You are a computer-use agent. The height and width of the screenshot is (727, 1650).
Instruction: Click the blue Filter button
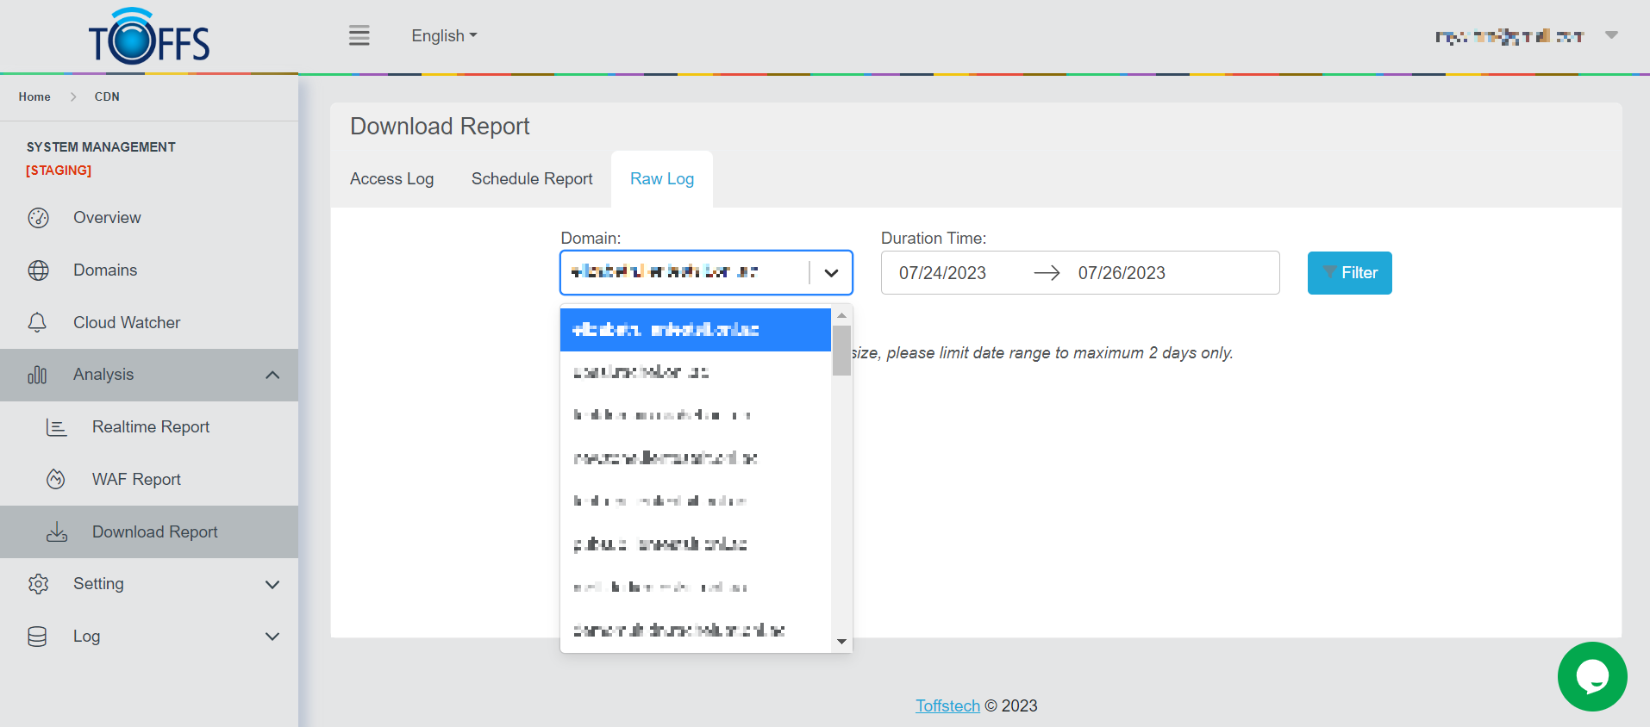click(x=1349, y=273)
